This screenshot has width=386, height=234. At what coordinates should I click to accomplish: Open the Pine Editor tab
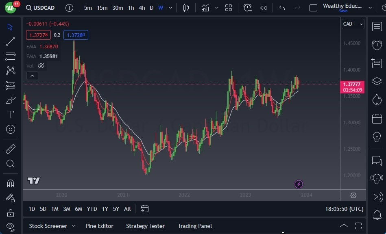[x=99, y=226]
